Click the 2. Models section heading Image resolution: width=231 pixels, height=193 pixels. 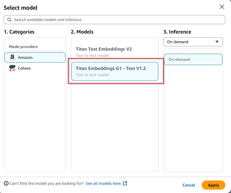[x=82, y=32]
